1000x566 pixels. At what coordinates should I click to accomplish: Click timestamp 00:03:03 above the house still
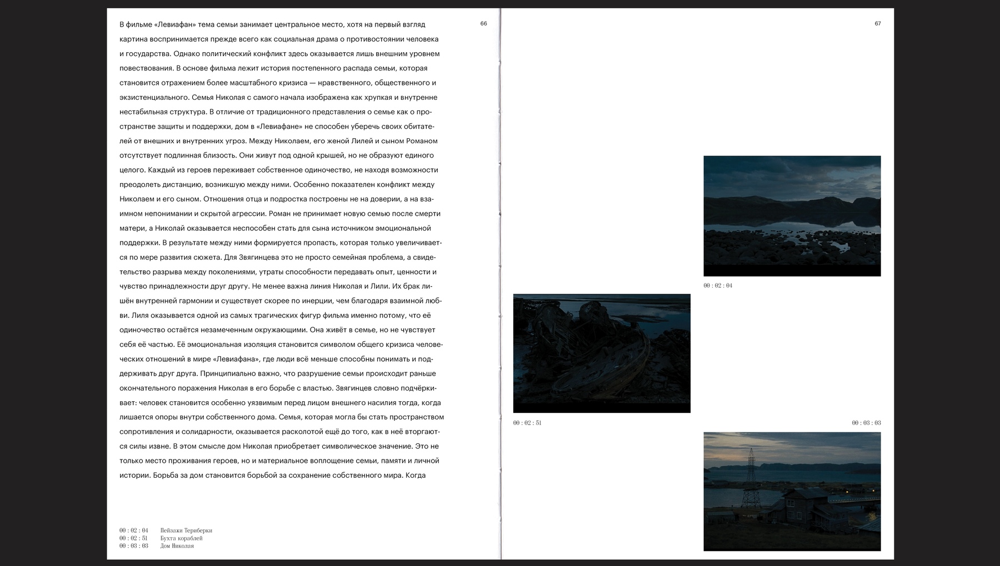point(866,423)
